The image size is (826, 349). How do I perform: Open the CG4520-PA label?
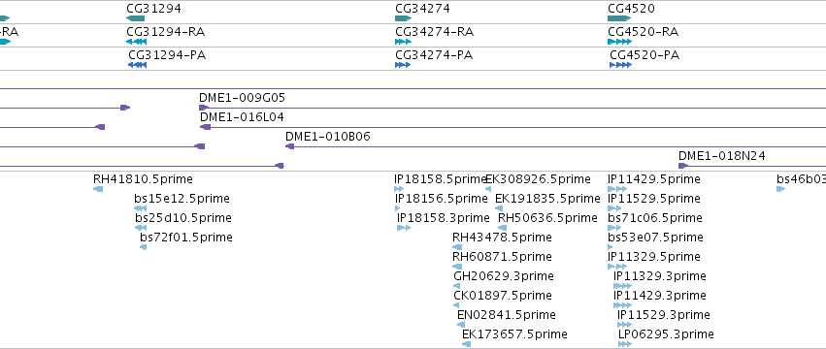coord(644,54)
